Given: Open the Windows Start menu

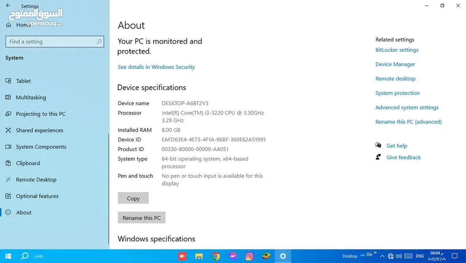Looking at the screenshot, I should click(8, 256).
